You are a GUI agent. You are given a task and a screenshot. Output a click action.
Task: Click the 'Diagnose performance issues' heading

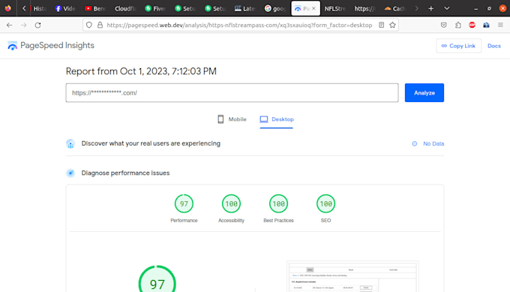coord(125,173)
